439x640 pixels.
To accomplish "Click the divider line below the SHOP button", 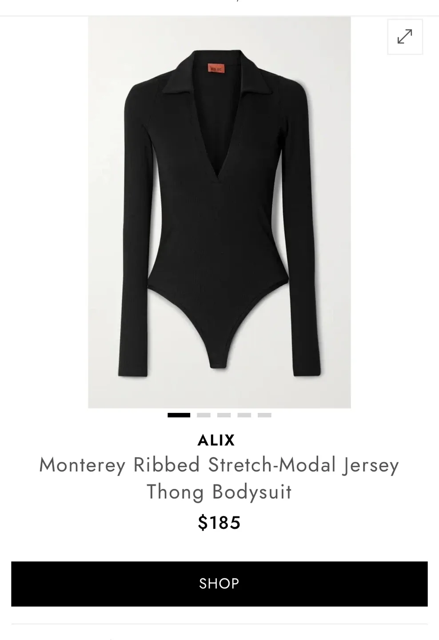I will click(x=219, y=624).
